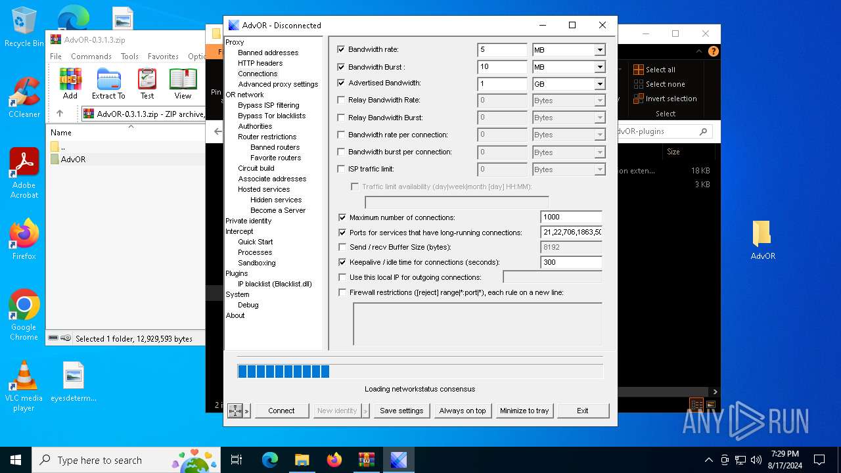This screenshot has height=473, width=841.
Task: Open the Recycle Bin desktop icon
Action: [24, 28]
